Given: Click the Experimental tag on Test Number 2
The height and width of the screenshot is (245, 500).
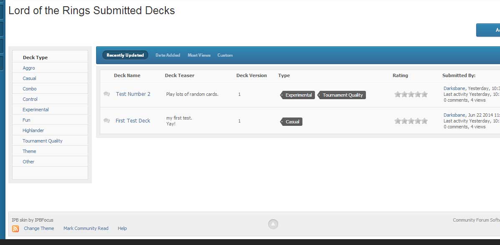Looking at the screenshot, I should click(x=298, y=95).
